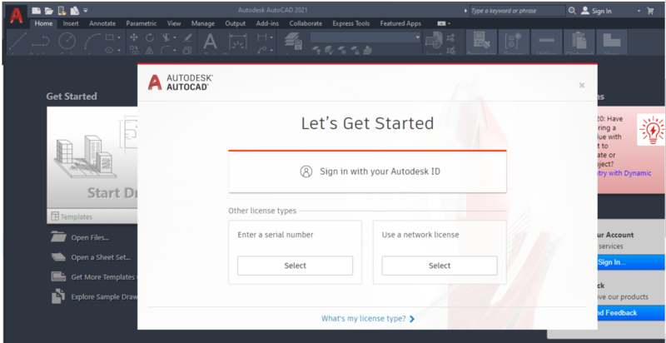Image resolution: width=666 pixels, height=343 pixels.
Task: Select the Rotate tool
Action: tap(150, 37)
